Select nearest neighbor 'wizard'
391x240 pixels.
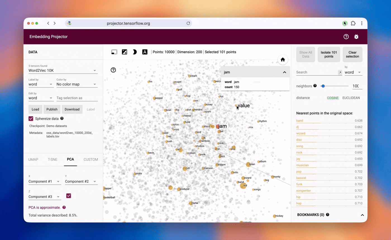click(329, 134)
